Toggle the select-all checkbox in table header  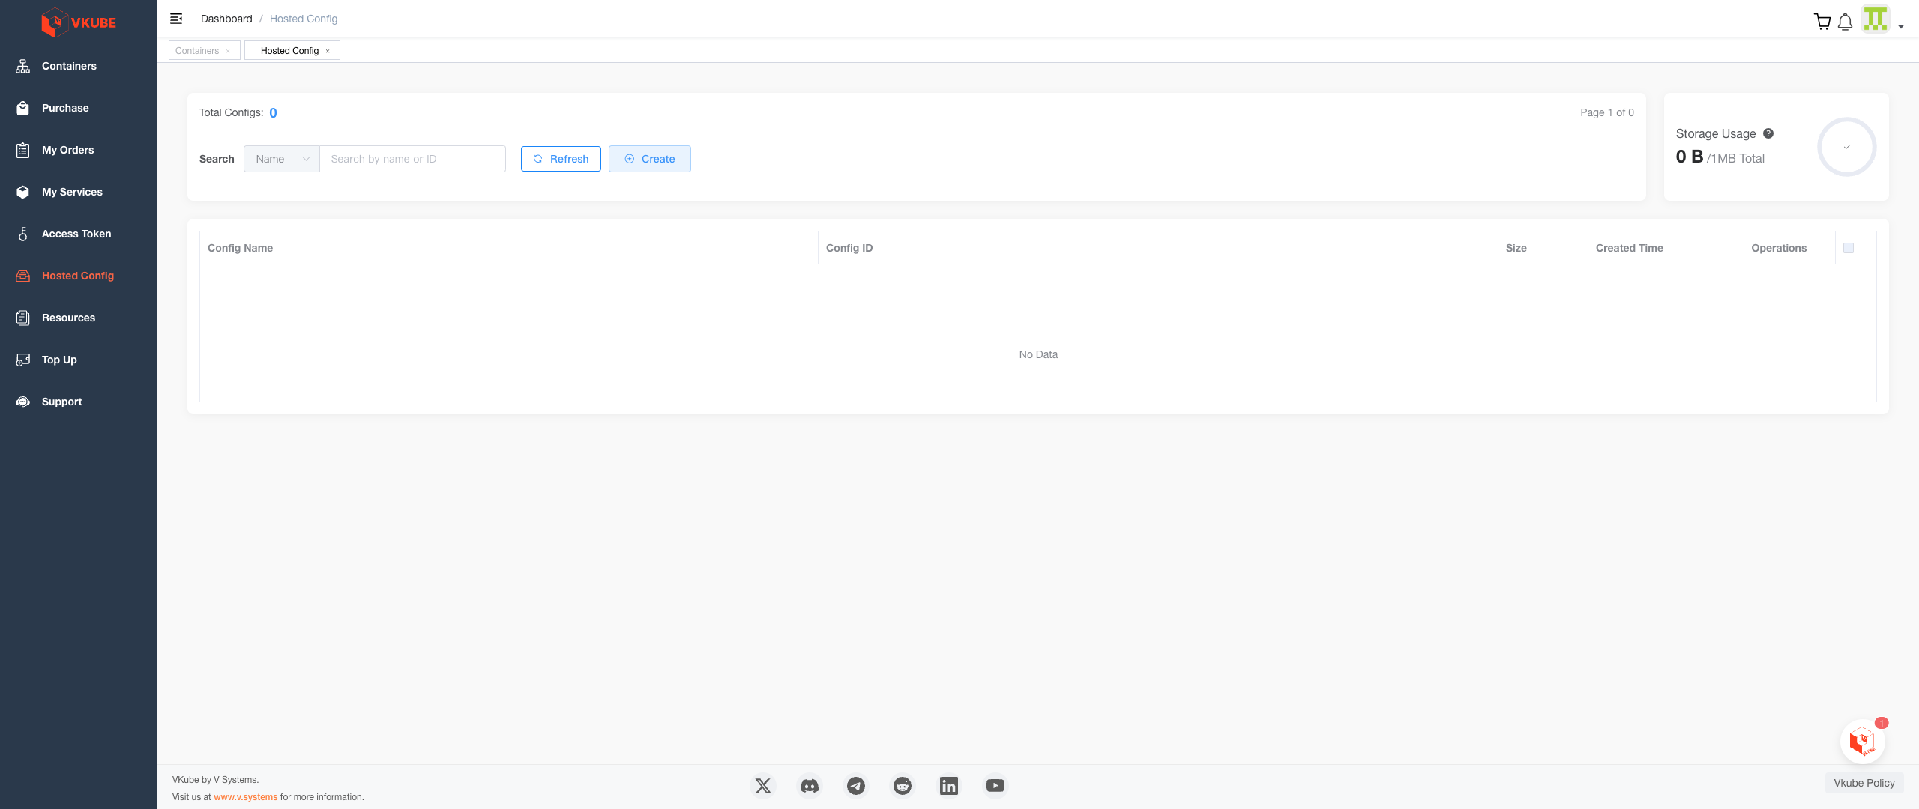click(1849, 248)
